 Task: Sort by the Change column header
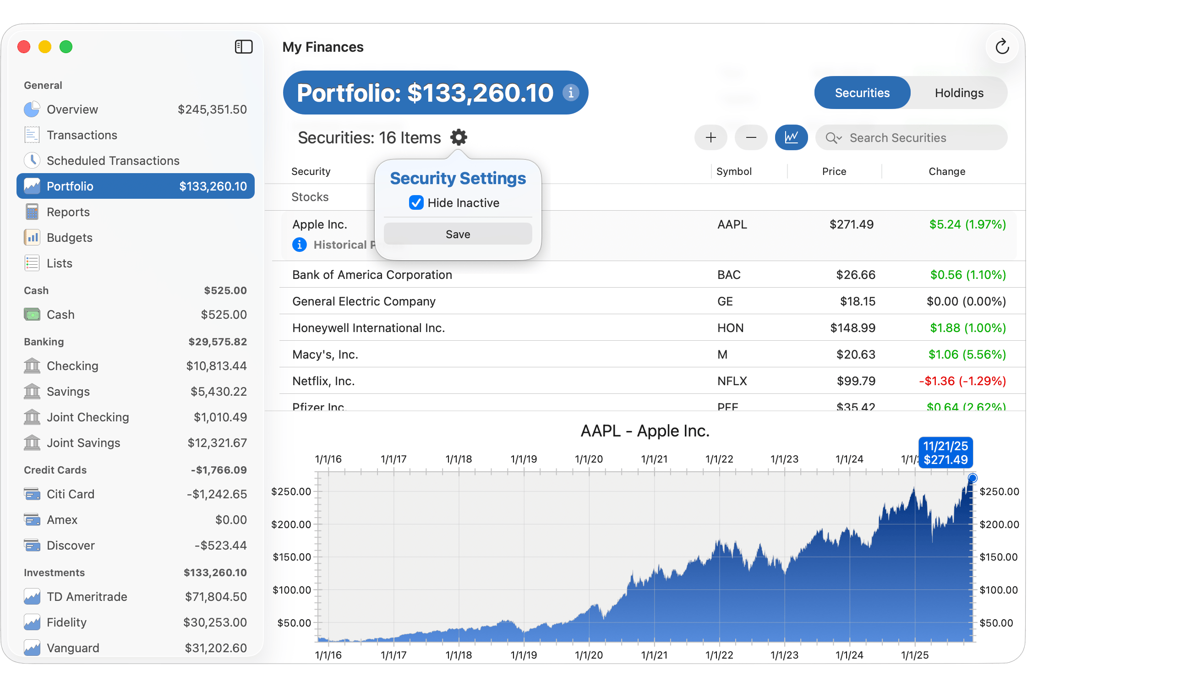point(946,171)
